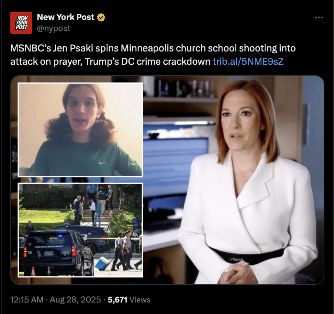Click the 12:15 AM timestamp
The image size is (334, 314).
pyautogui.click(x=27, y=300)
